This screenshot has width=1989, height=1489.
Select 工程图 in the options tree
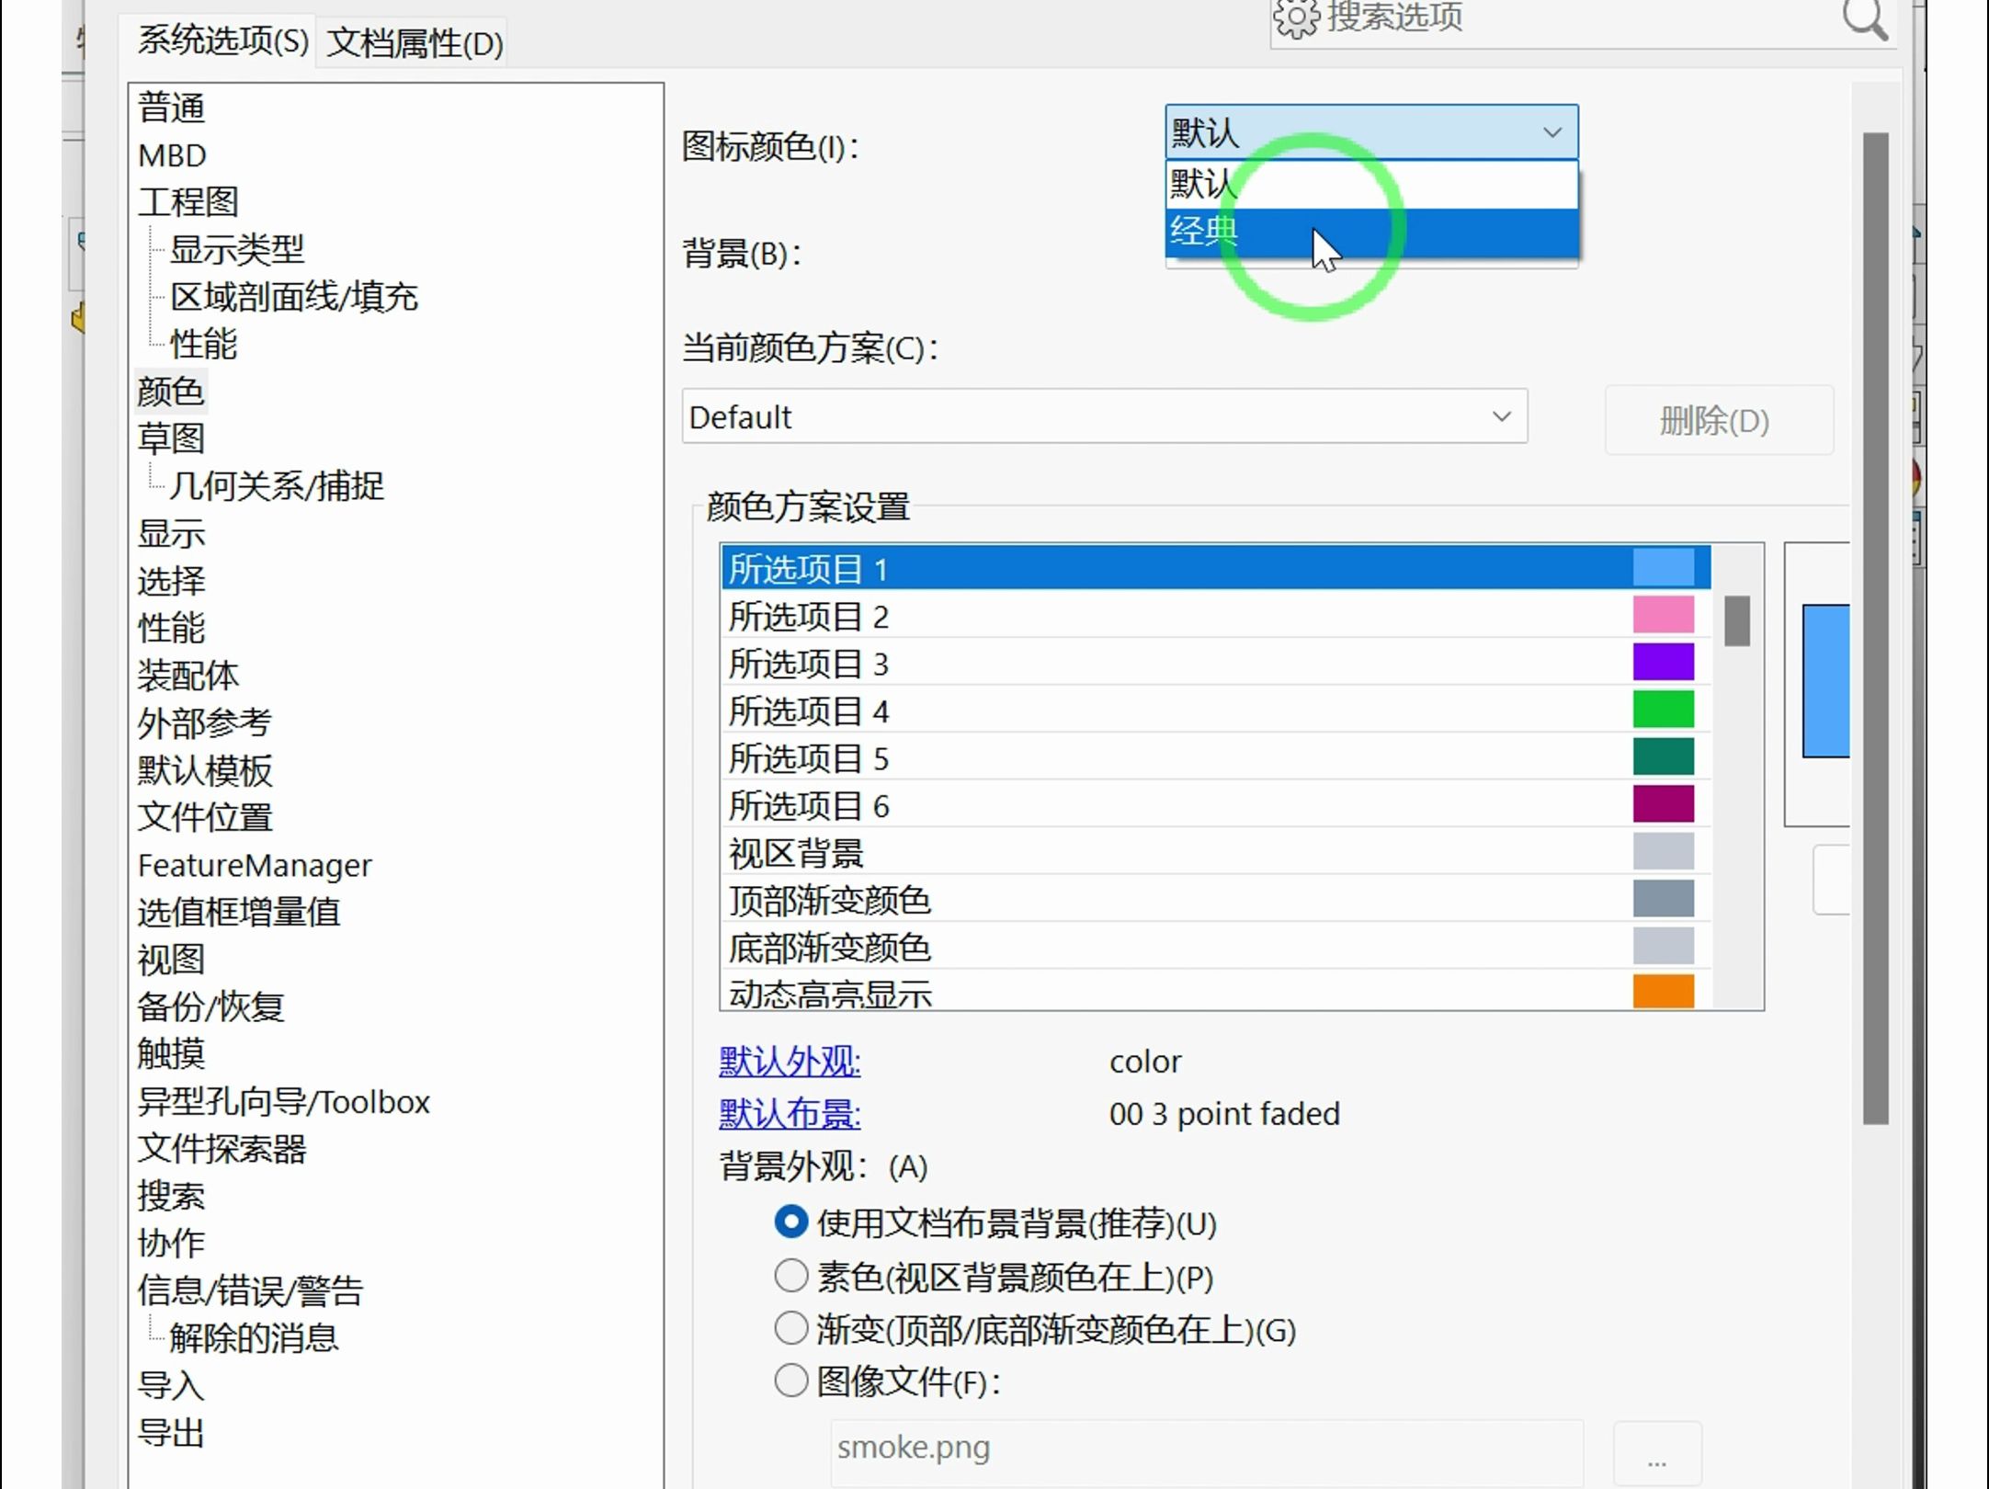(188, 202)
